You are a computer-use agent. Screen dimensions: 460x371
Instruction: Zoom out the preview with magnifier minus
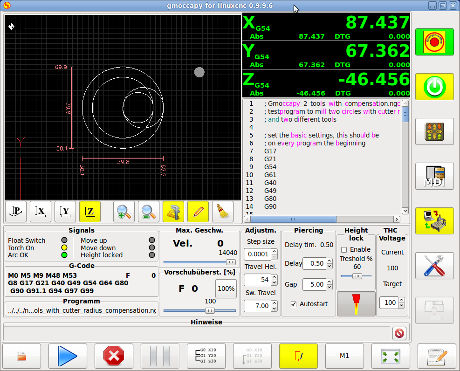click(x=149, y=212)
